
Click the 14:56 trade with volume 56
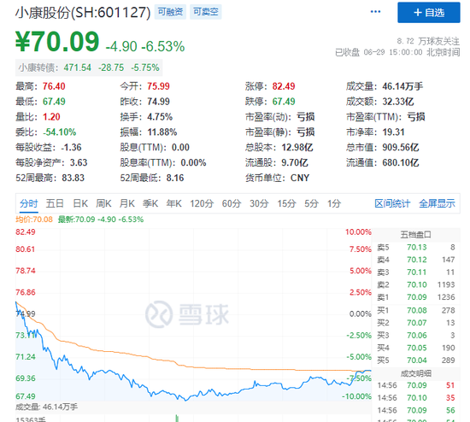pyautogui.click(x=416, y=411)
